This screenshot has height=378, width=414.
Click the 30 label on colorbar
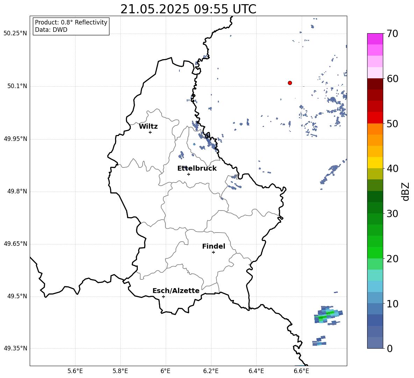click(x=392, y=214)
